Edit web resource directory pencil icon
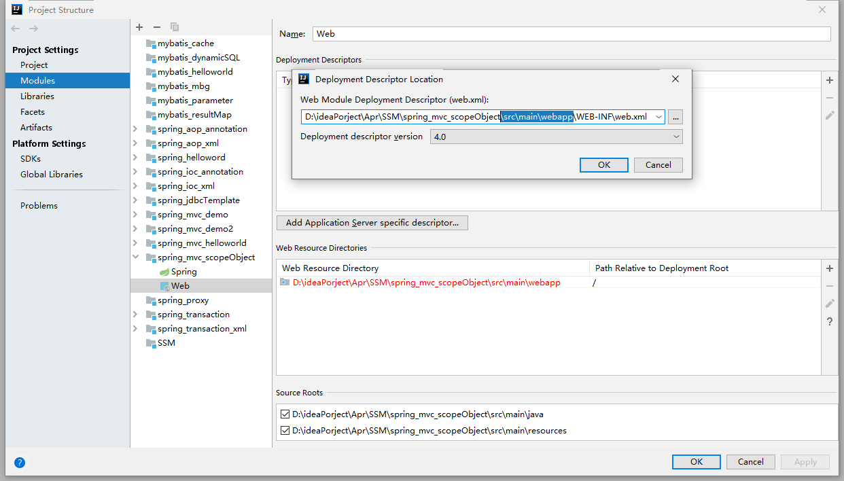The image size is (844, 481). pos(830,304)
